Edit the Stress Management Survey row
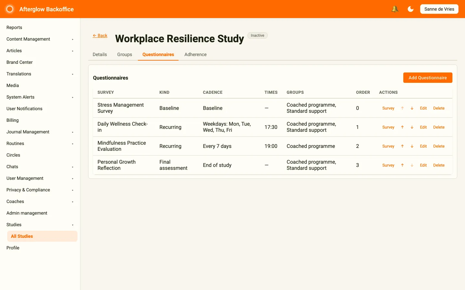 [423, 108]
